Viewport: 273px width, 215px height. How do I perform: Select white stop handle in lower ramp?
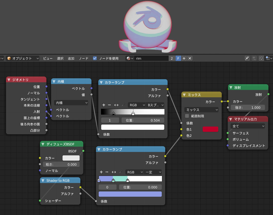(128, 181)
